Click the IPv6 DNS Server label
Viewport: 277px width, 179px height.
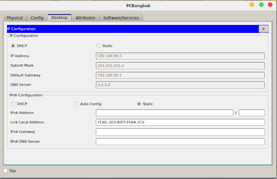pos(25,141)
